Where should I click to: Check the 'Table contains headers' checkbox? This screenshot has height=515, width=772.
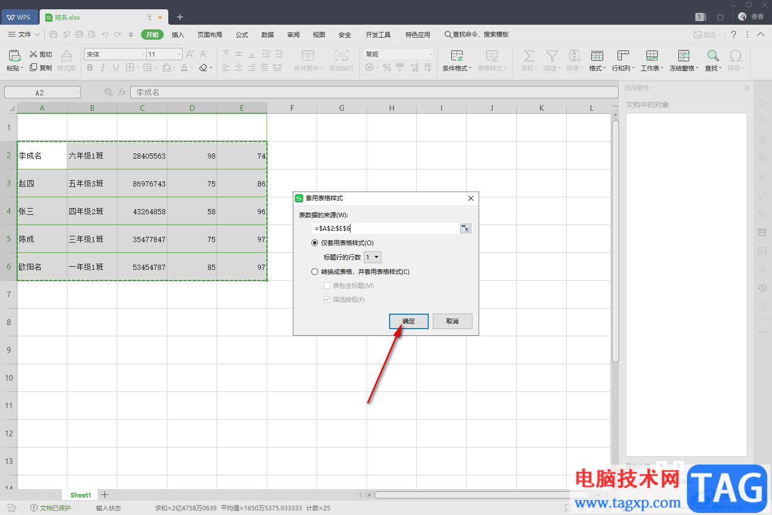[x=327, y=285]
